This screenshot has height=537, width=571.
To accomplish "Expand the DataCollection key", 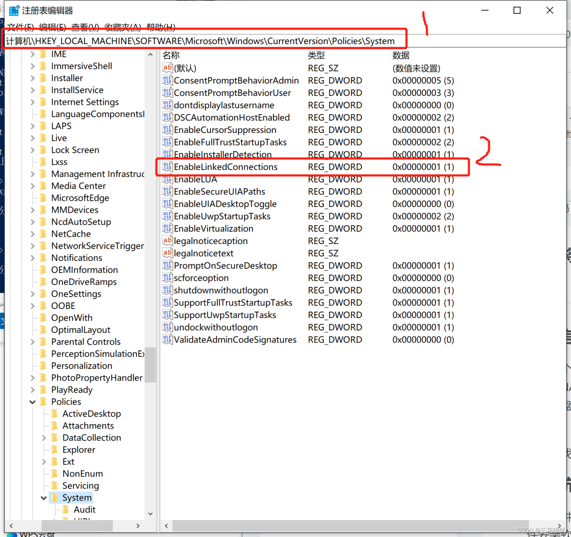I will click(x=44, y=438).
